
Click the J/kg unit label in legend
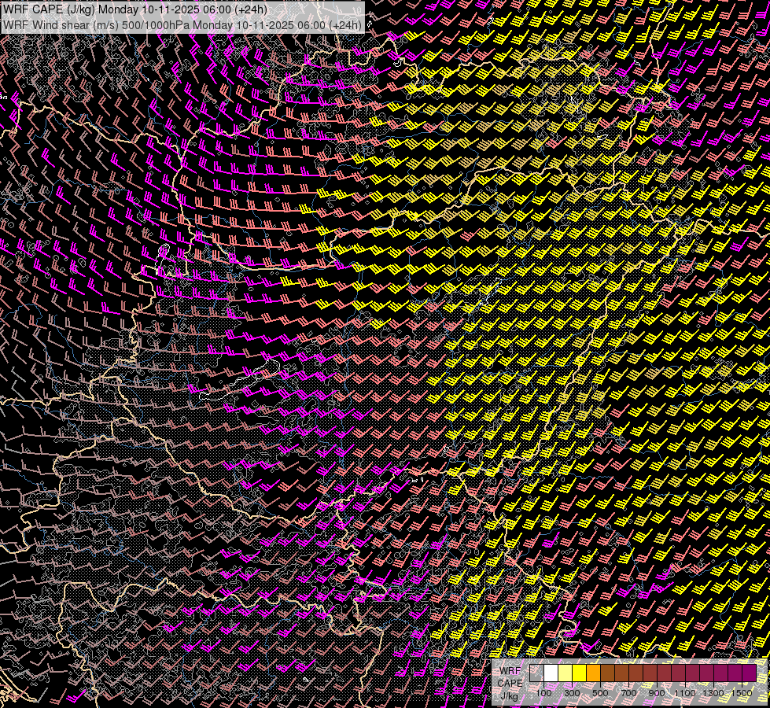509,695
